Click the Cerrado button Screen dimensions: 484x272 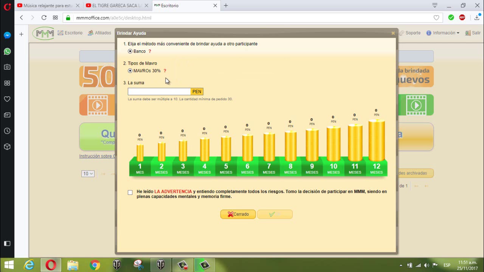(x=238, y=214)
